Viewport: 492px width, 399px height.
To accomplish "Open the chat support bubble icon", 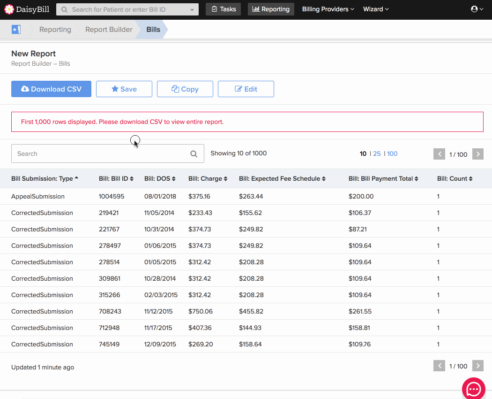I will pos(473,389).
